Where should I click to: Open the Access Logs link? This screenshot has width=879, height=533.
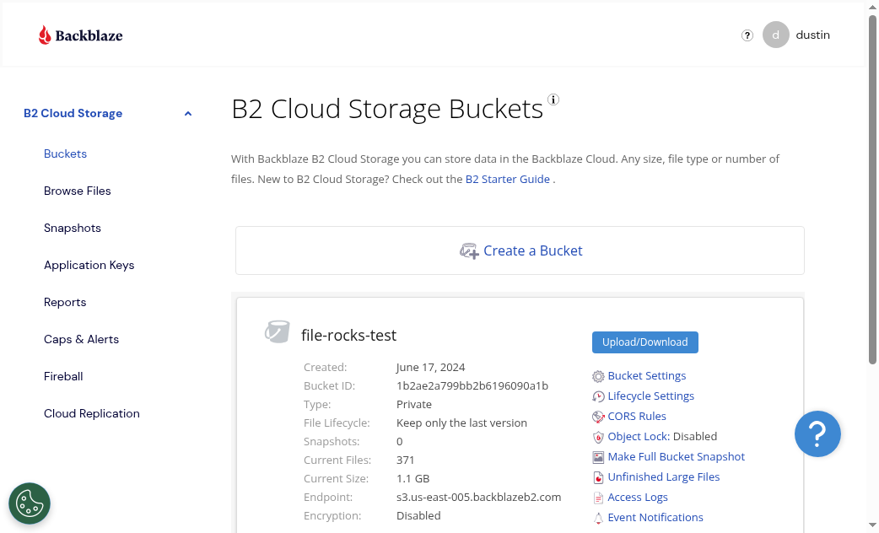[x=638, y=497]
